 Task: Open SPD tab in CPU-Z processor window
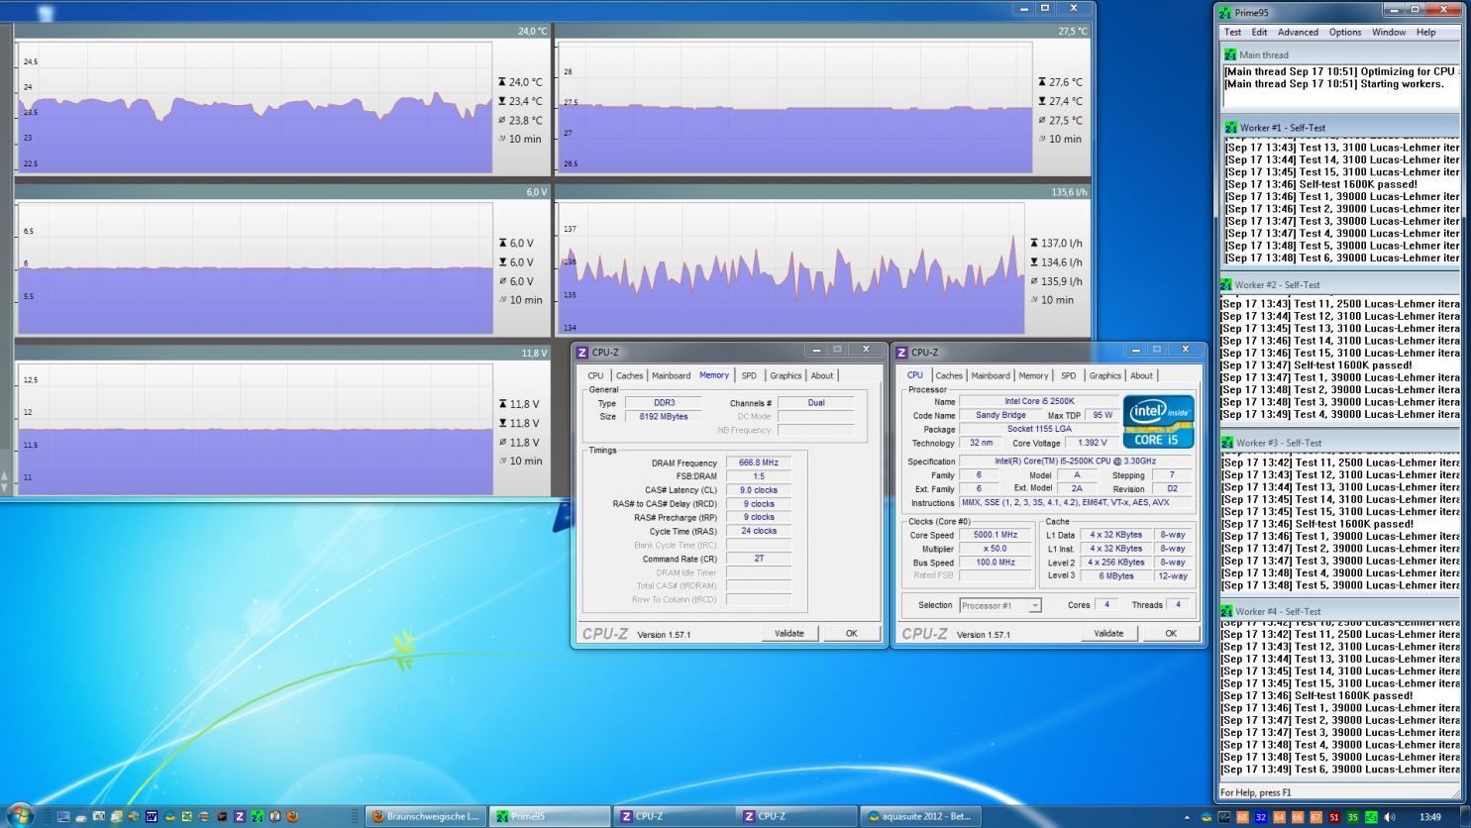click(x=1068, y=375)
